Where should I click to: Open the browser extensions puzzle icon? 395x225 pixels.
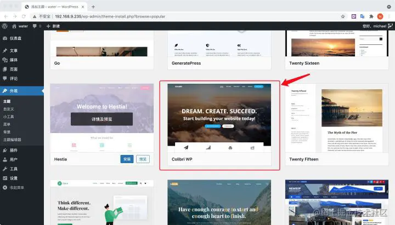[x=371, y=16]
